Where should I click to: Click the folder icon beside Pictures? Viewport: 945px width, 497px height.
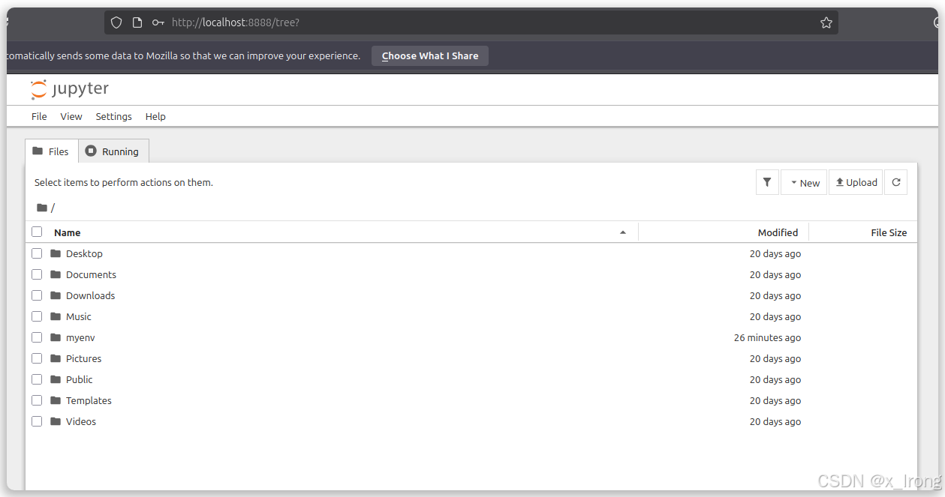[x=56, y=358]
